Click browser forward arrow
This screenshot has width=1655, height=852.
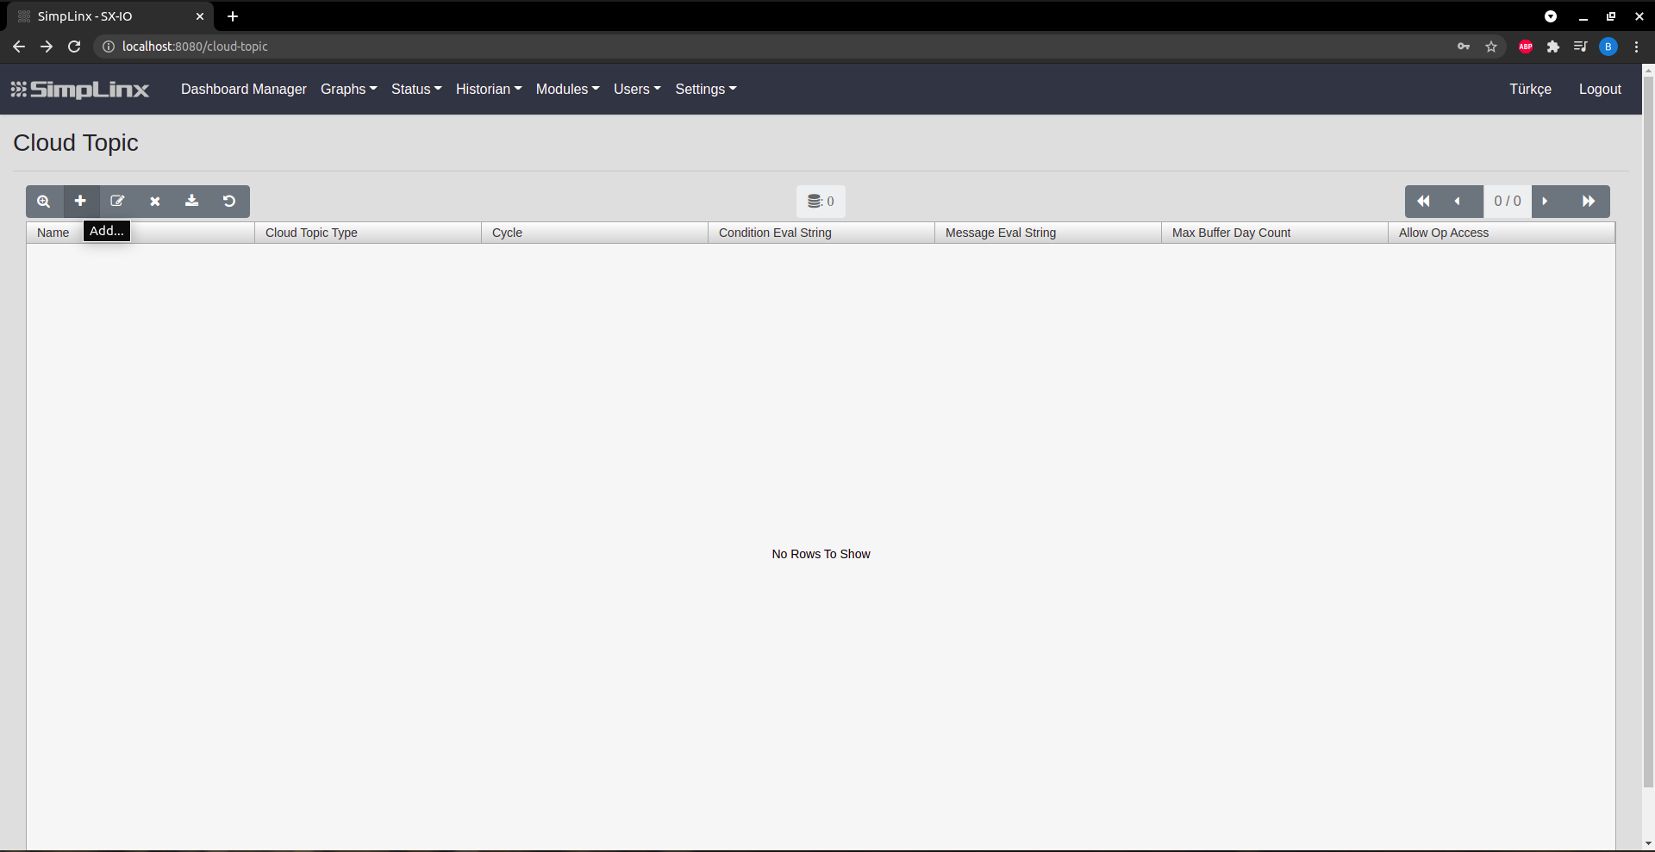(x=47, y=47)
